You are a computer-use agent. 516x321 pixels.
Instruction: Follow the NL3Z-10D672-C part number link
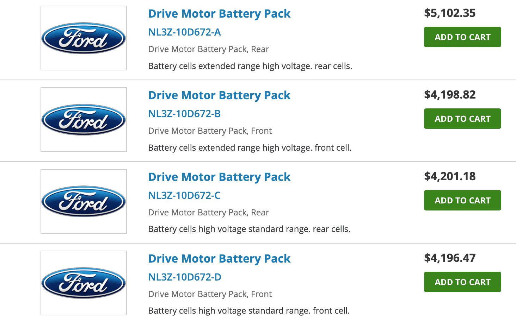point(184,195)
